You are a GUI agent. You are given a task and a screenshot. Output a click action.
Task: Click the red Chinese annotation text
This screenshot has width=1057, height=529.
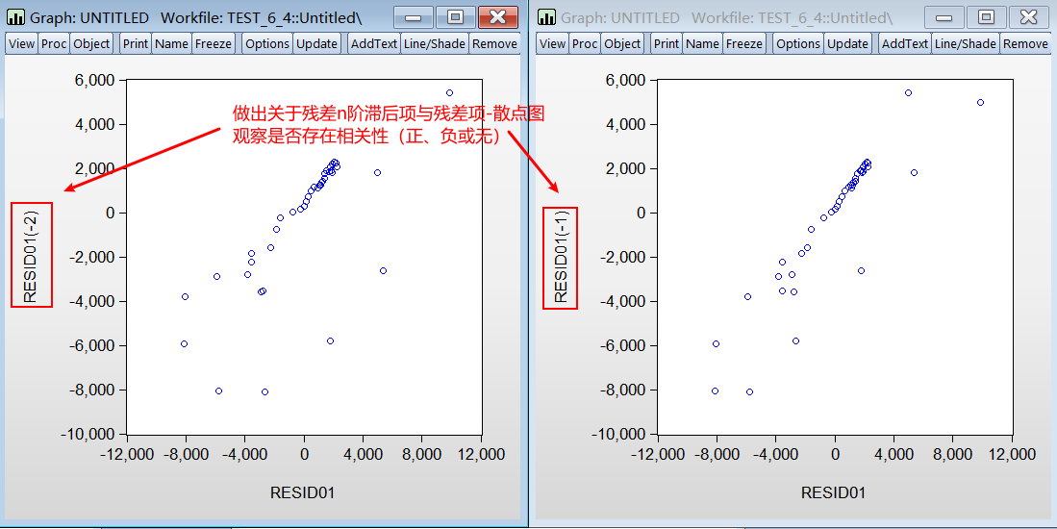coord(389,125)
